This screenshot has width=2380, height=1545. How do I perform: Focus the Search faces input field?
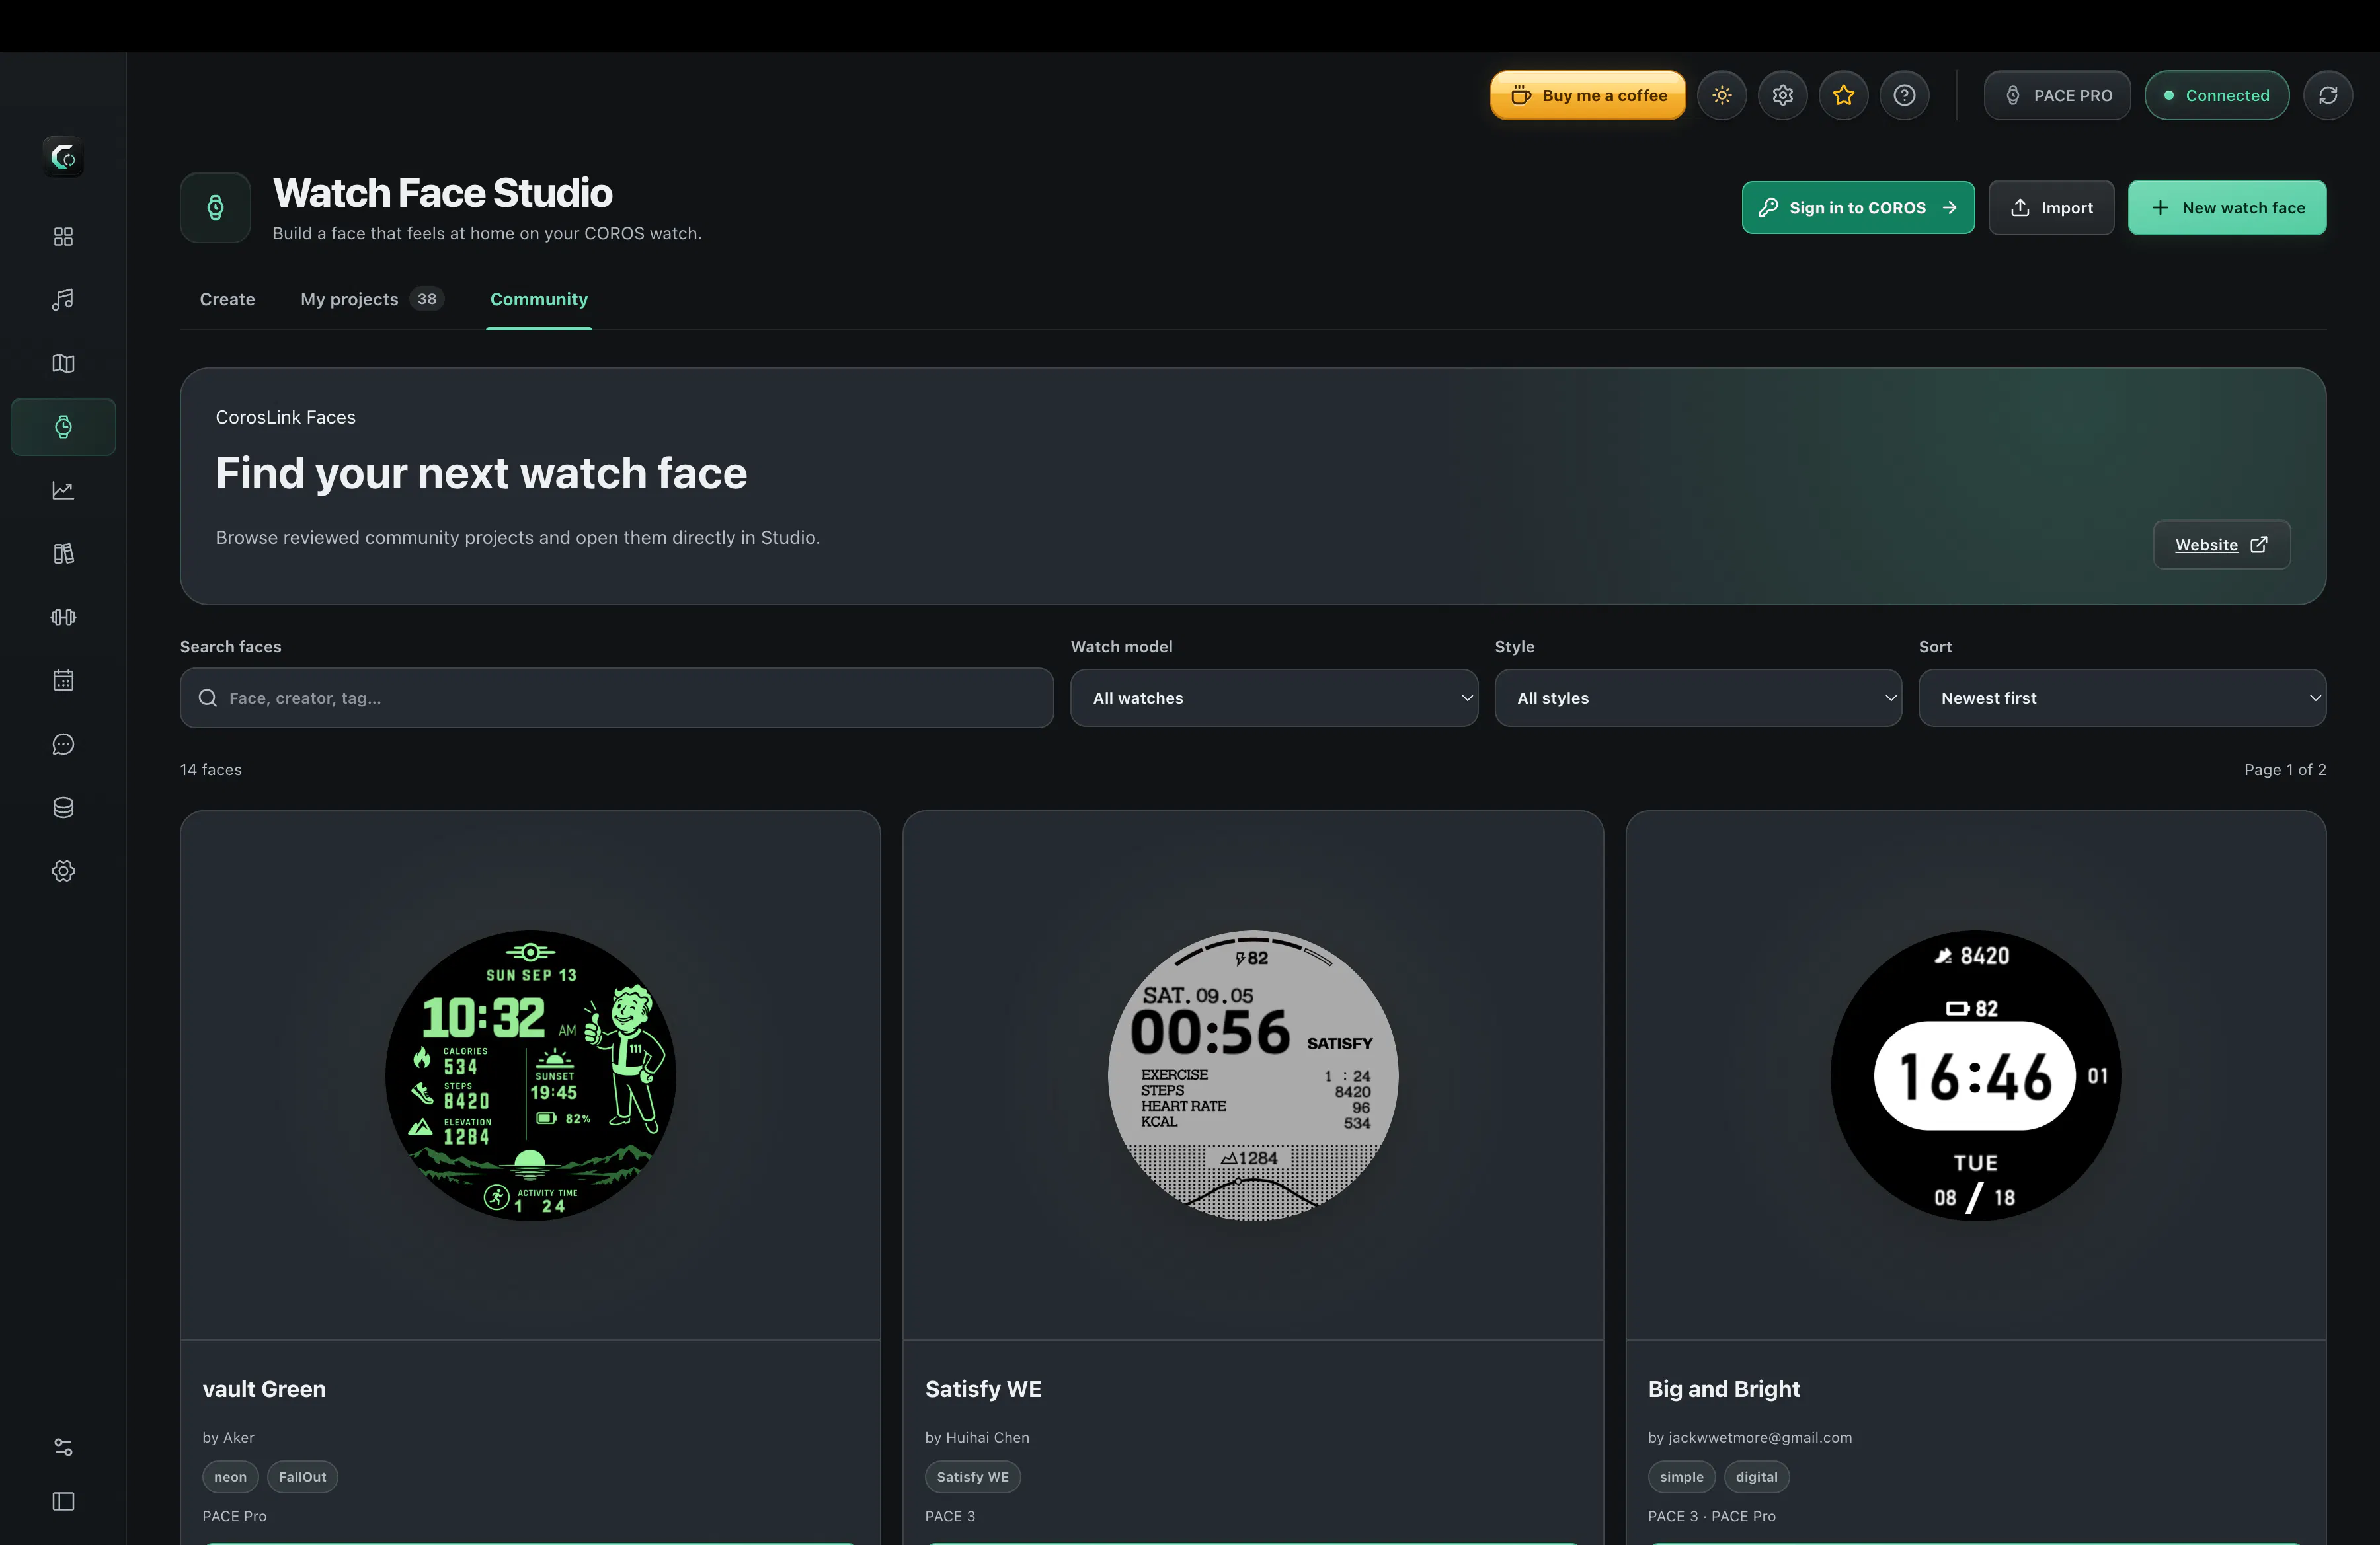tap(617, 698)
